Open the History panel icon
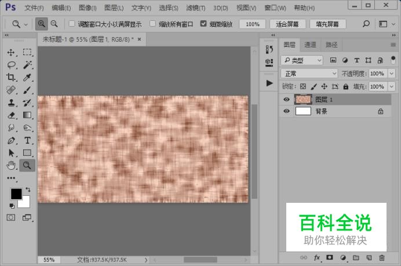The image size is (401, 266). tap(269, 49)
